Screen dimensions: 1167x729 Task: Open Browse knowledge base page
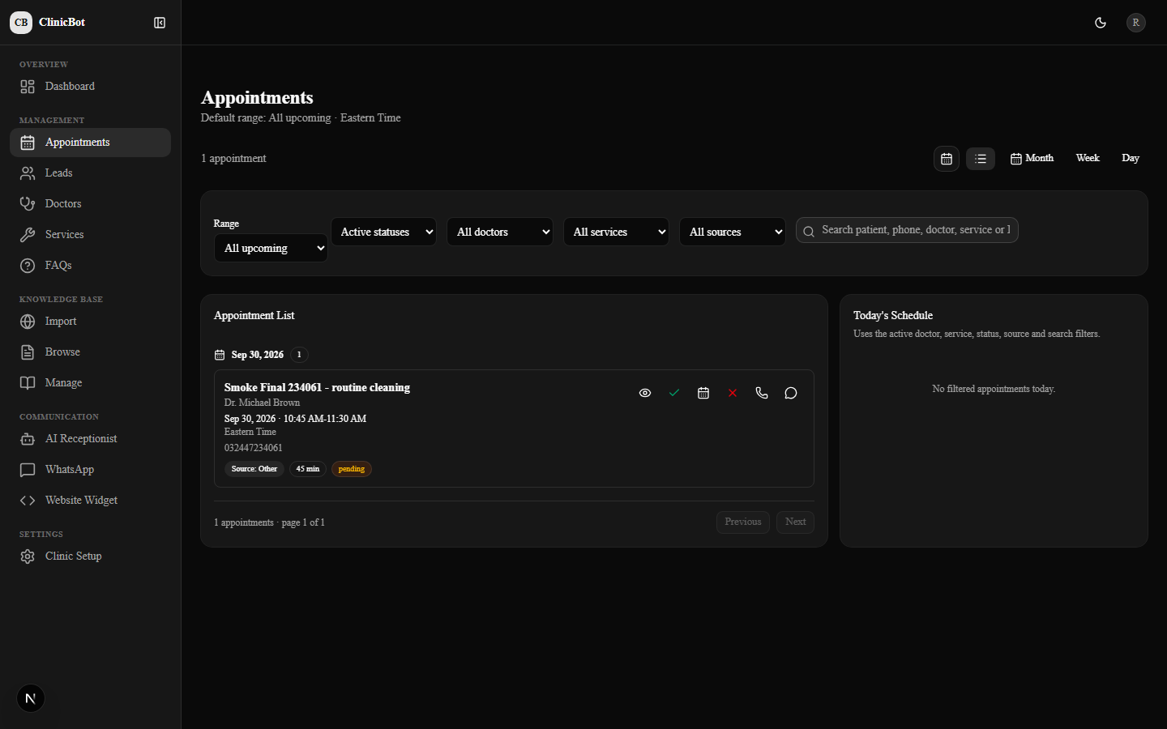tap(90, 352)
